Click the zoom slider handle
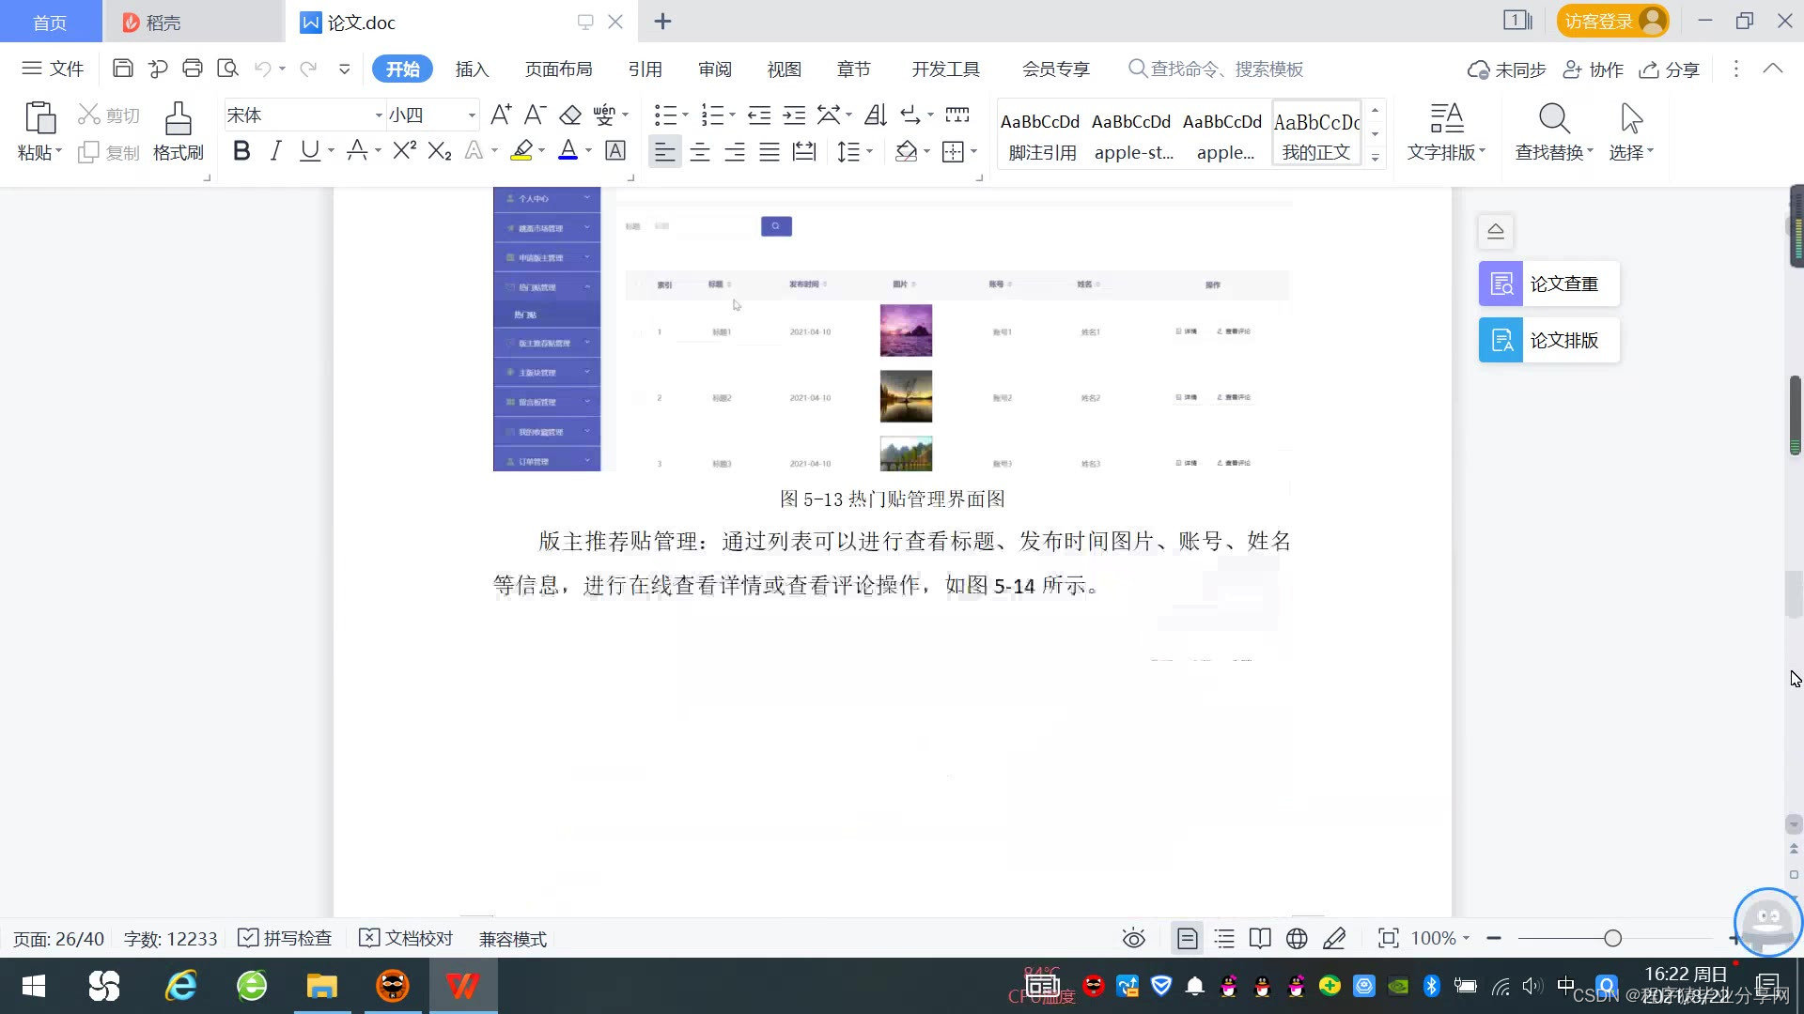1804x1014 pixels. pos(1613,938)
